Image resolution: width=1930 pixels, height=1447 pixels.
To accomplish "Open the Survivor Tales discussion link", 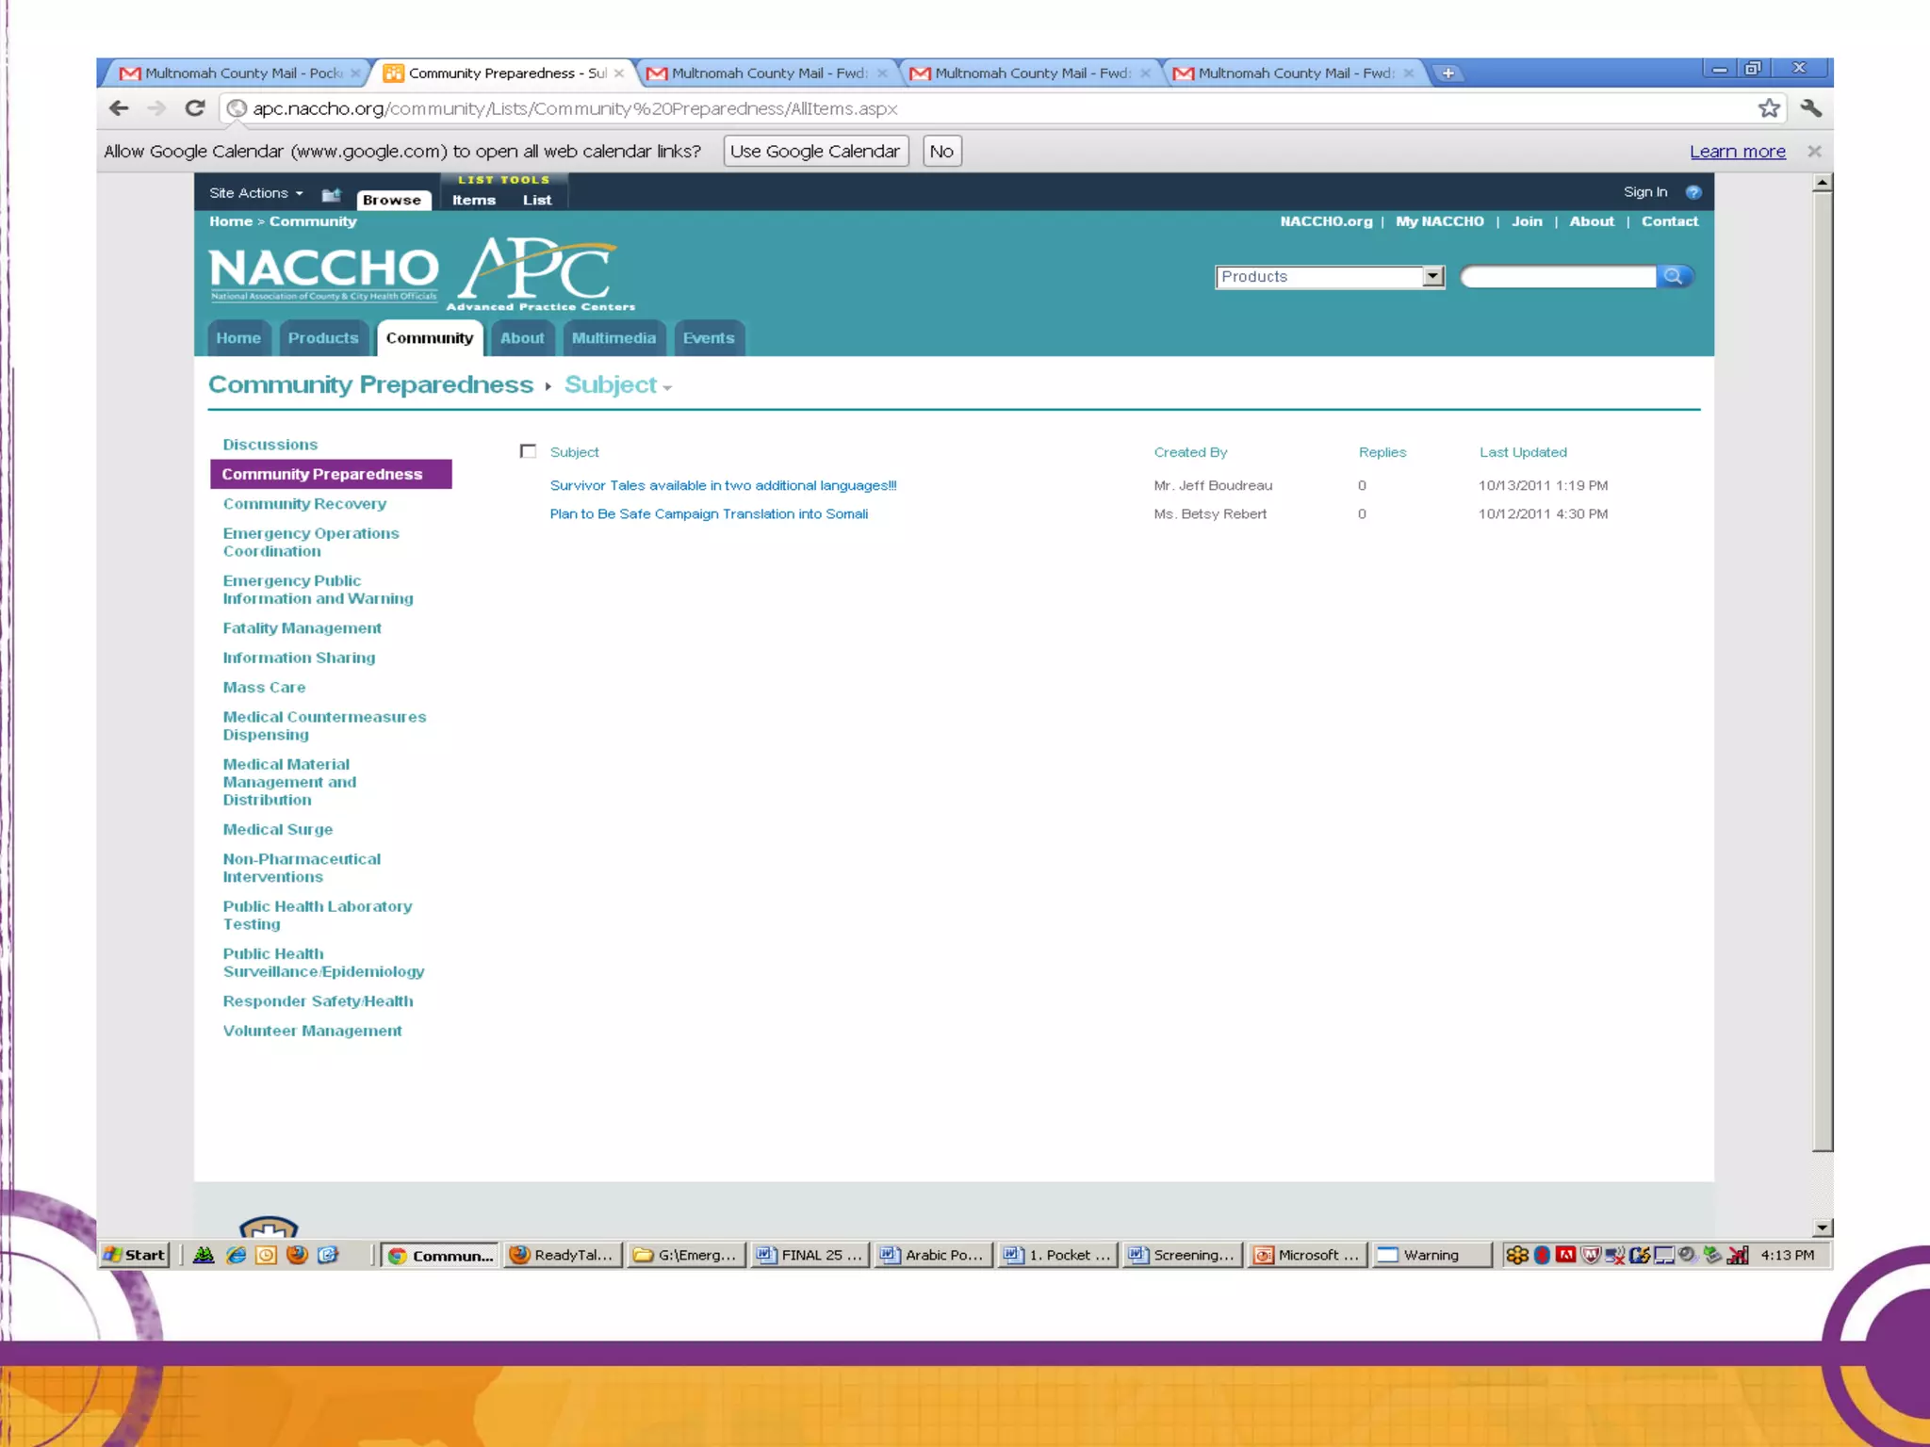I will (x=723, y=485).
